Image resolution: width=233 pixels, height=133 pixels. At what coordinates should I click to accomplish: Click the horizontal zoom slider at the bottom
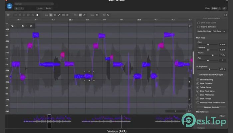pyautogui.click(x=175, y=111)
